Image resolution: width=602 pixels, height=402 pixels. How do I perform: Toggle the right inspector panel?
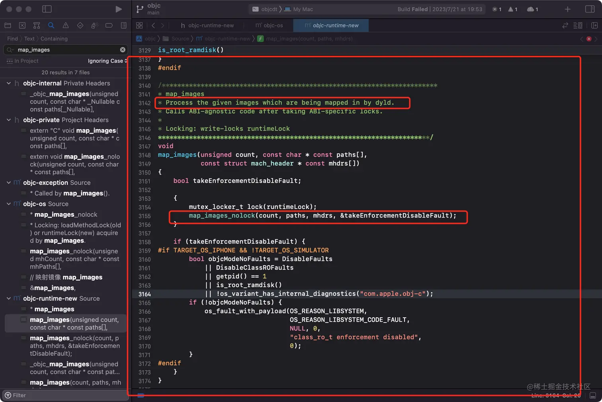(x=590, y=9)
